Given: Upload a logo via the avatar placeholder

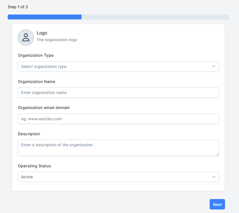Looking at the screenshot, I should [26, 37].
